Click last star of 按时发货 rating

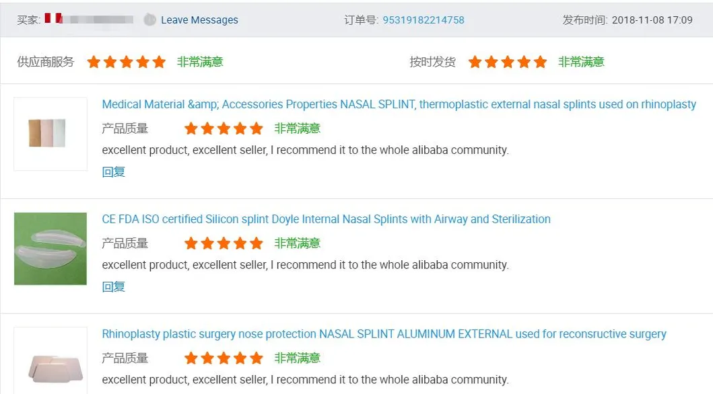pos(540,63)
